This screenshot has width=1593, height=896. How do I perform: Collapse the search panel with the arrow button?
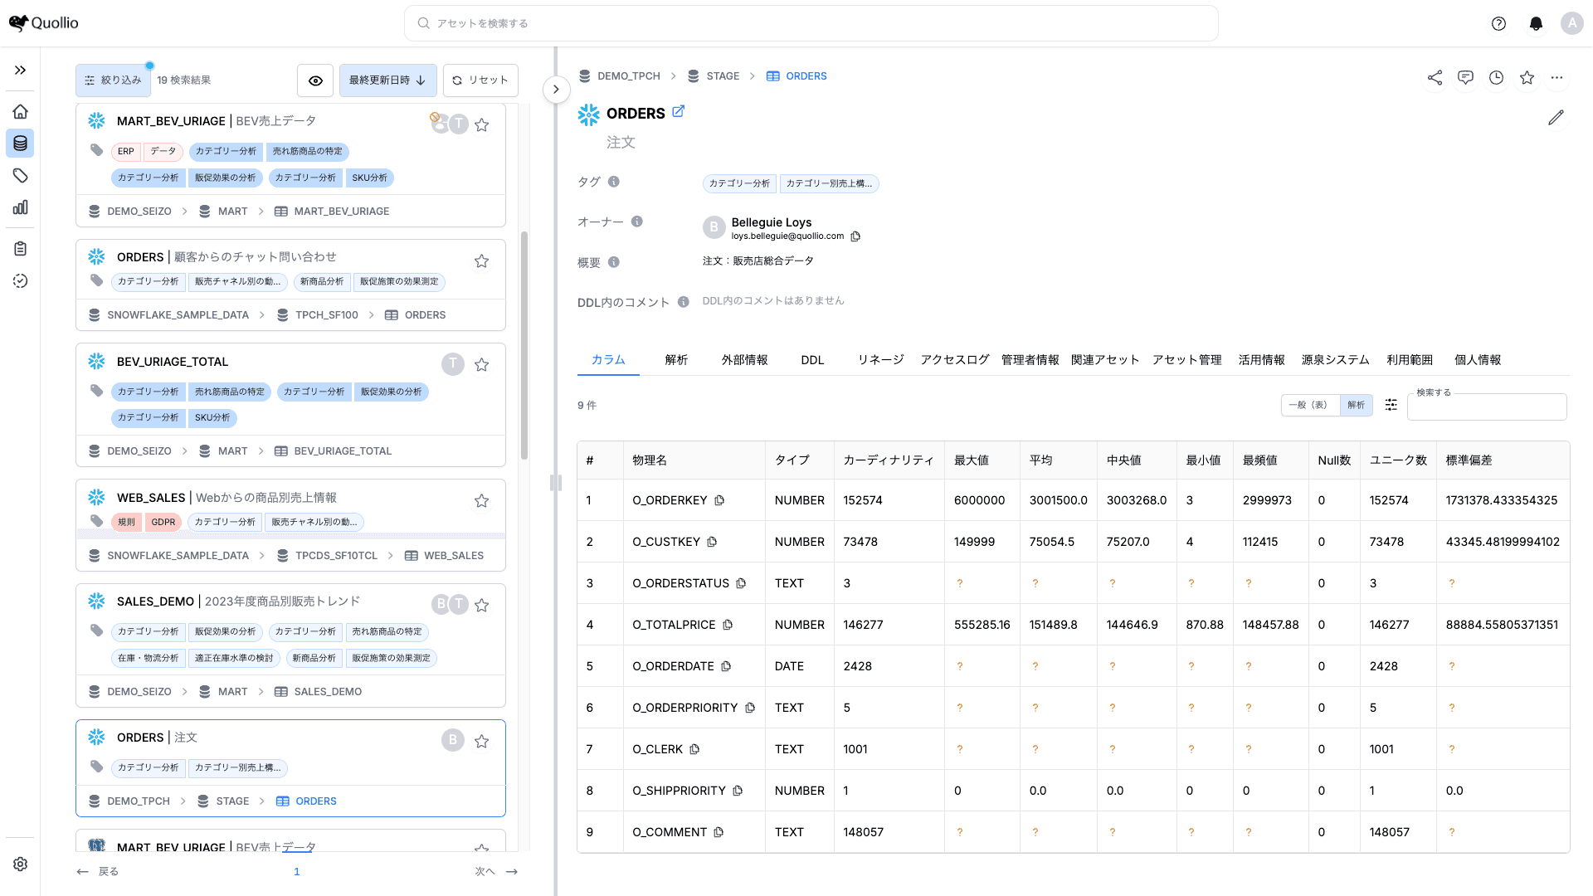click(x=556, y=90)
